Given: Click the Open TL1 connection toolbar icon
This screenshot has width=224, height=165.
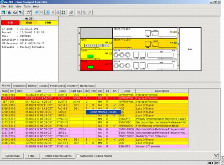Looking at the screenshot, I should click(x=71, y=13).
